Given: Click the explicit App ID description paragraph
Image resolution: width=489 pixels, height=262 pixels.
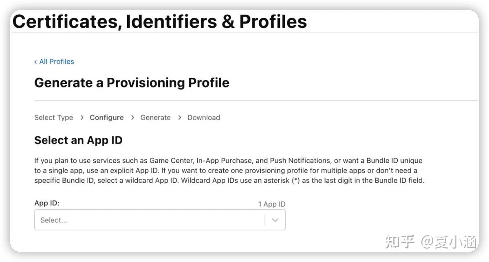Looking at the screenshot, I should click(229, 170).
